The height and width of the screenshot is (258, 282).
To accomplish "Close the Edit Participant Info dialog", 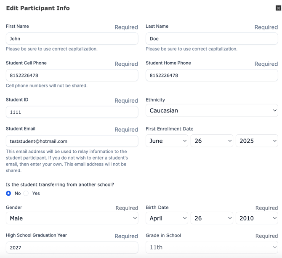I will (x=278, y=8).
